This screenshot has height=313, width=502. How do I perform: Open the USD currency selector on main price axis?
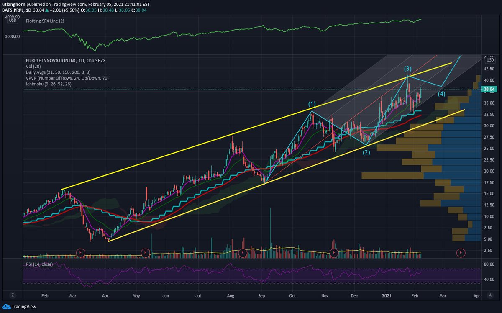tap(490, 60)
